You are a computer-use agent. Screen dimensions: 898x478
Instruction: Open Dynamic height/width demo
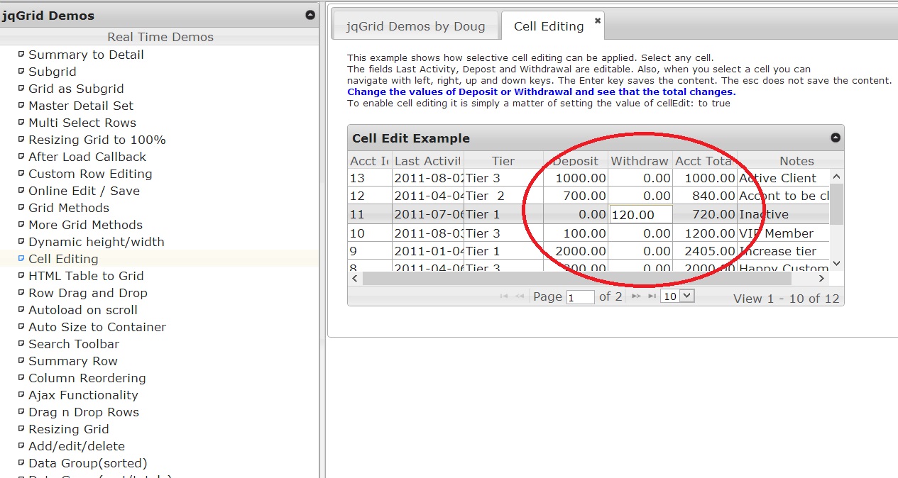97,242
